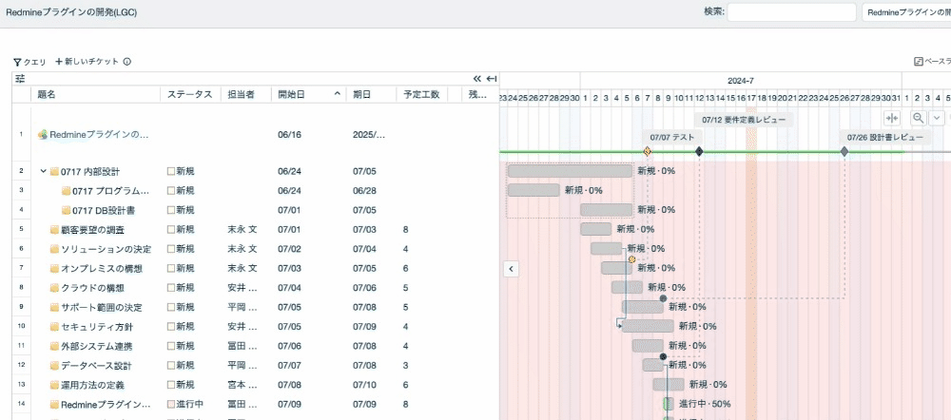
Task: Click status square of 0717 内部設計 row
Action: [171, 171]
